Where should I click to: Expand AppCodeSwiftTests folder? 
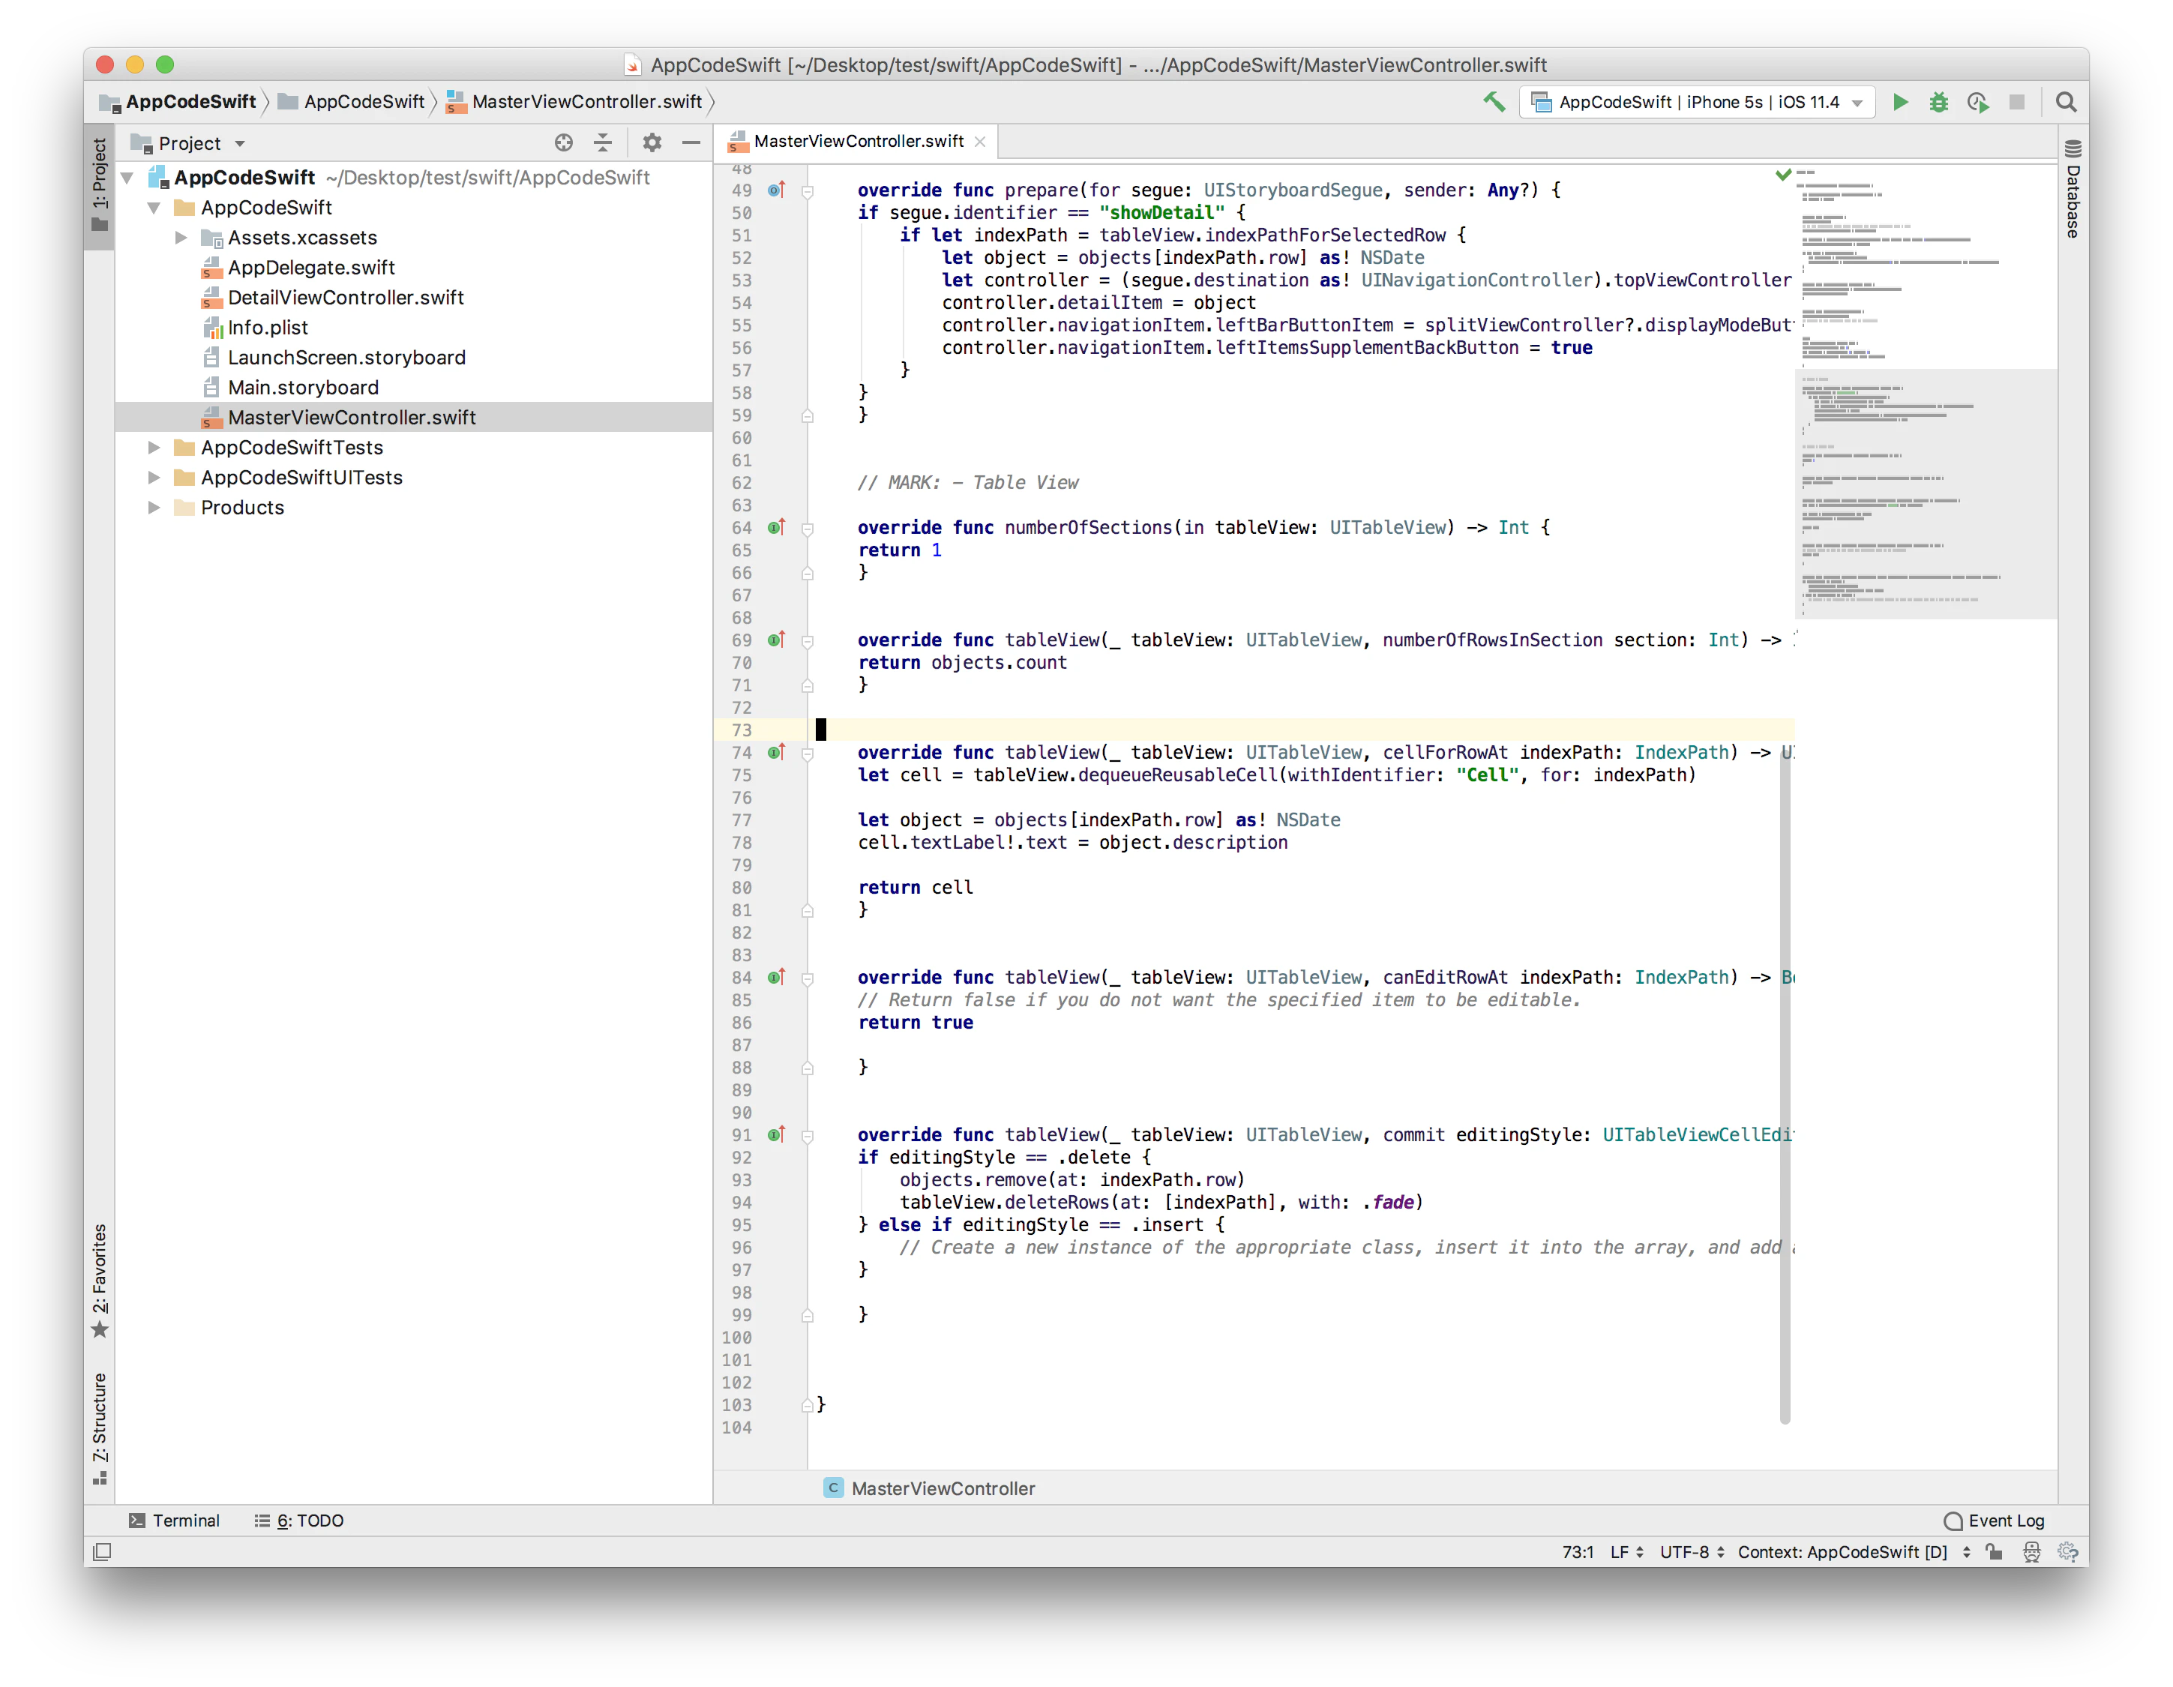coord(154,448)
